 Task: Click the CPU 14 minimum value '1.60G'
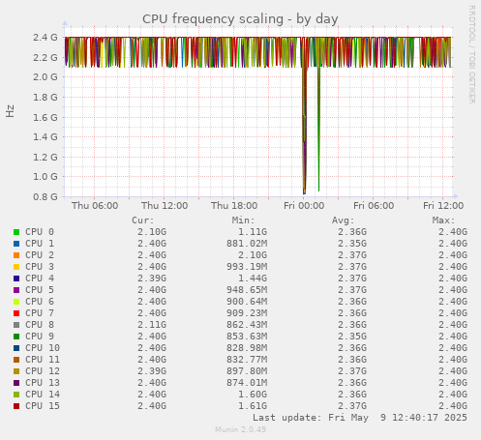pyautogui.click(x=253, y=395)
